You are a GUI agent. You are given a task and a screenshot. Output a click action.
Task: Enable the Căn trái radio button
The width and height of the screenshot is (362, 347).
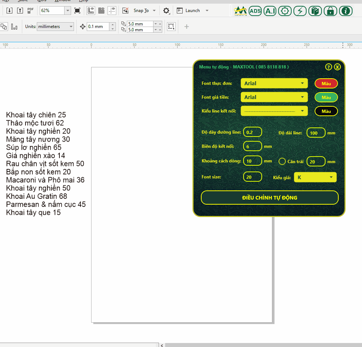[x=282, y=161]
